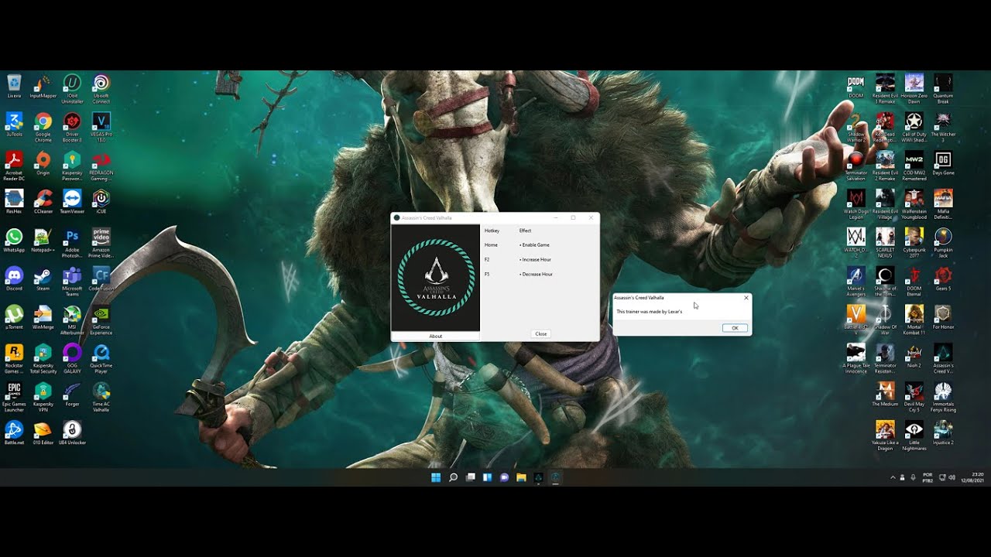
Task: Click the Close button in the trainer window
Action: (x=541, y=333)
